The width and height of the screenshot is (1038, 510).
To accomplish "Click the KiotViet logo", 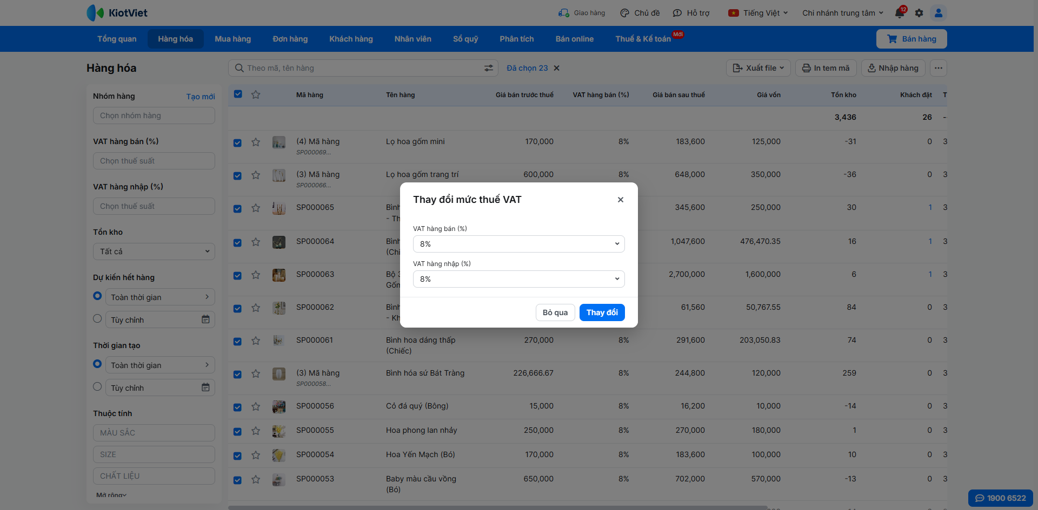I will (117, 13).
